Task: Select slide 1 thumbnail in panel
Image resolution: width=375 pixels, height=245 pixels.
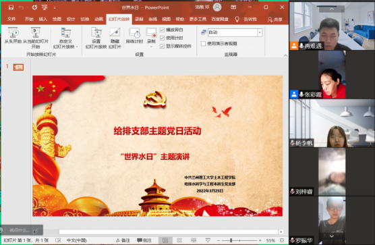Action: pos(18,67)
